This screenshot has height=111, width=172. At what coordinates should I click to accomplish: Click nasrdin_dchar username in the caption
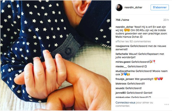click(124, 27)
